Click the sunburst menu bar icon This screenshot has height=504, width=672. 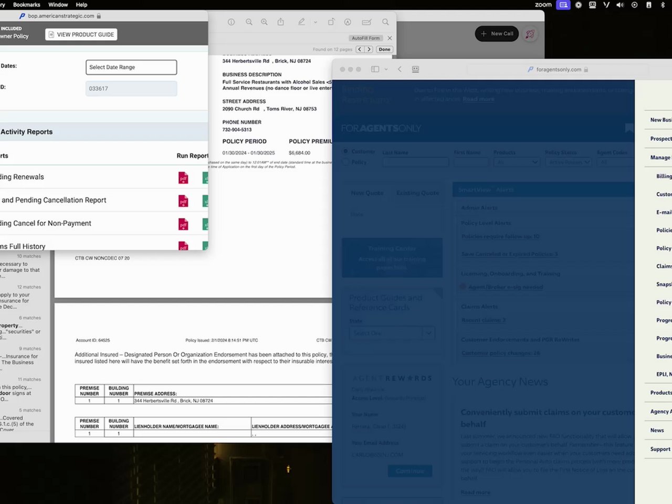tap(579, 5)
